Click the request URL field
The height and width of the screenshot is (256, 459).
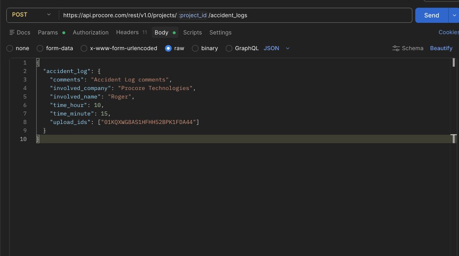point(235,15)
